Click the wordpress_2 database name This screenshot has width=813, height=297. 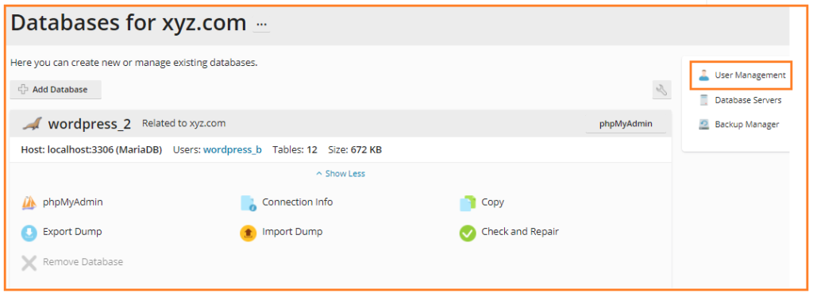point(89,125)
